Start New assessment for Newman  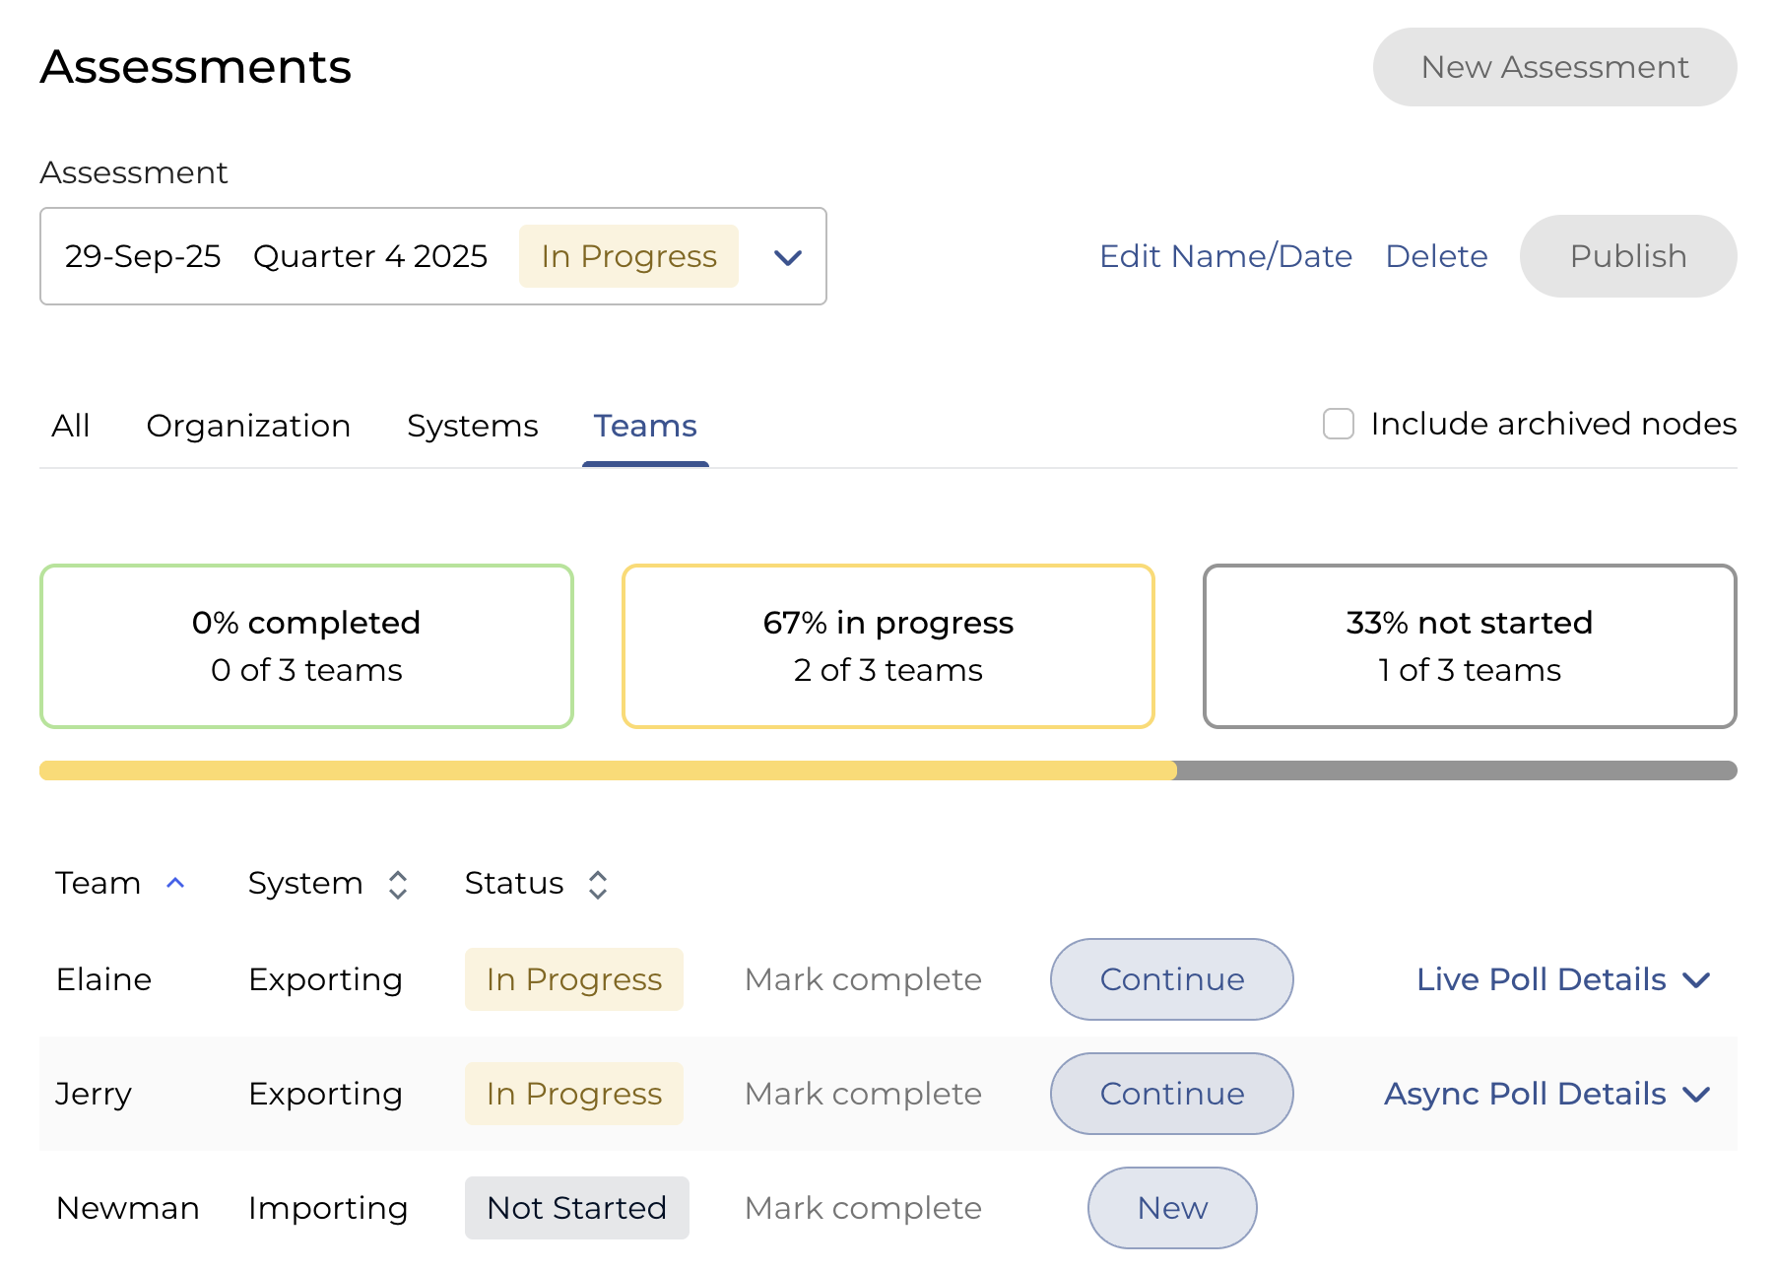[x=1172, y=1208]
